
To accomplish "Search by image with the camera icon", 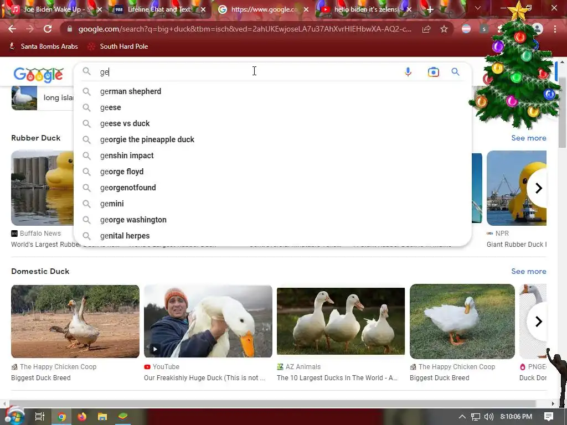I will click(x=433, y=72).
